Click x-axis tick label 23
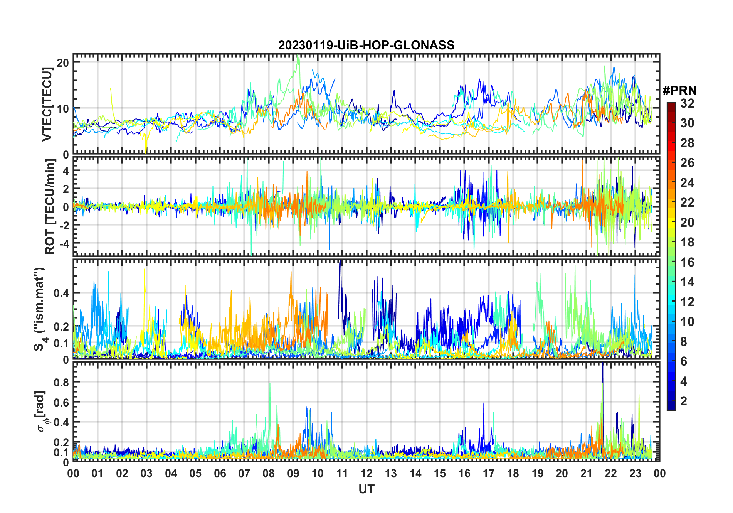The height and width of the screenshot is (513, 733). click(x=635, y=473)
